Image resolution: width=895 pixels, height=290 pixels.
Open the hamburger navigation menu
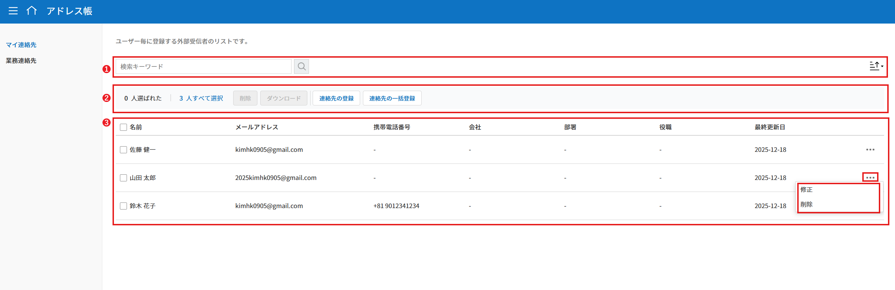13,11
